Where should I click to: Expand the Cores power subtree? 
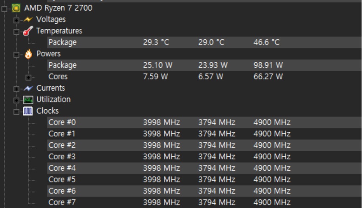pyautogui.click(x=28, y=78)
